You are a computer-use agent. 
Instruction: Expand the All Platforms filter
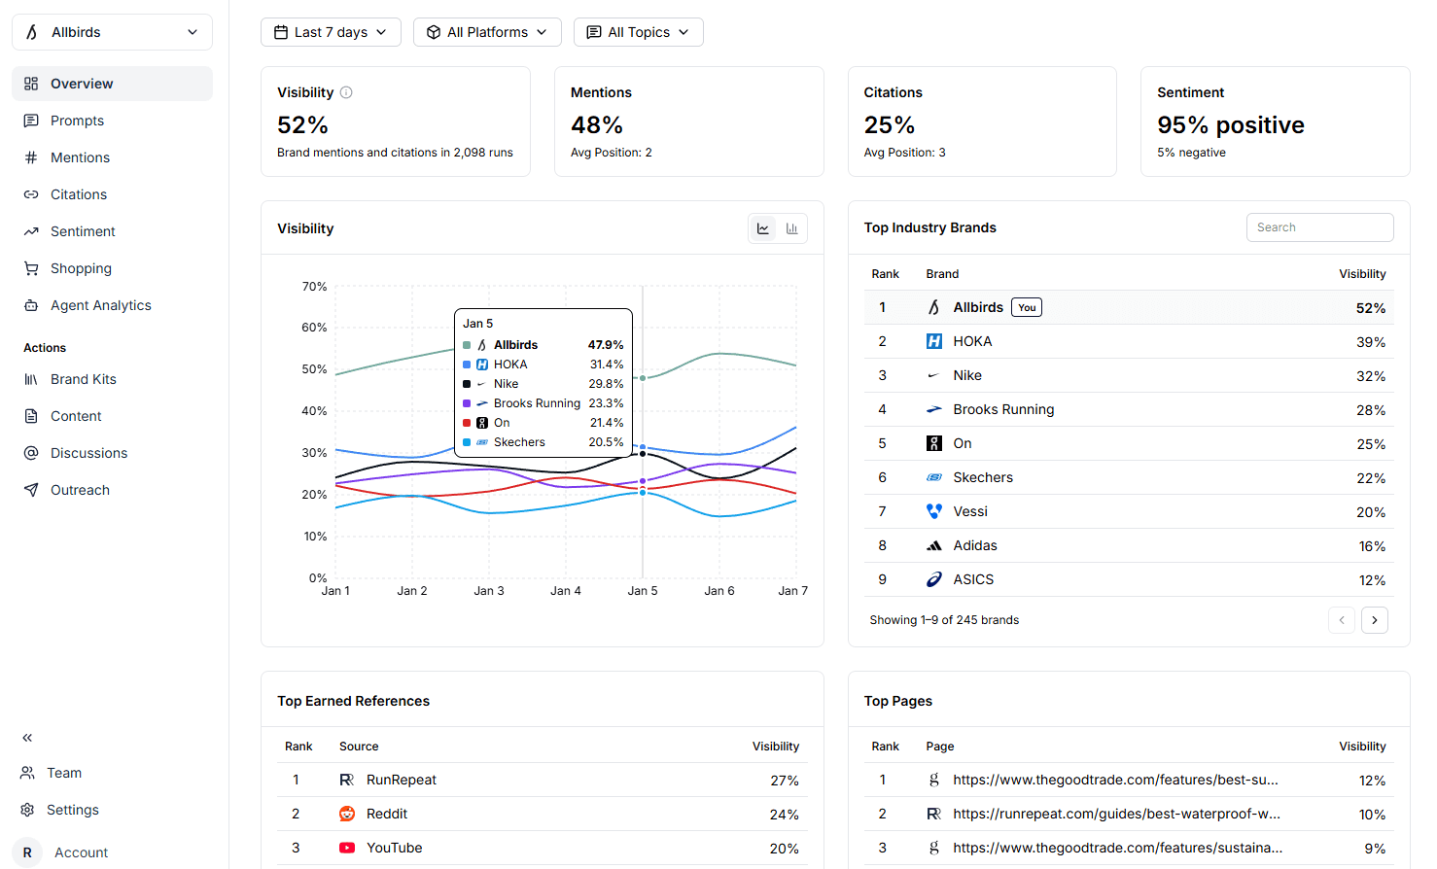point(487,31)
